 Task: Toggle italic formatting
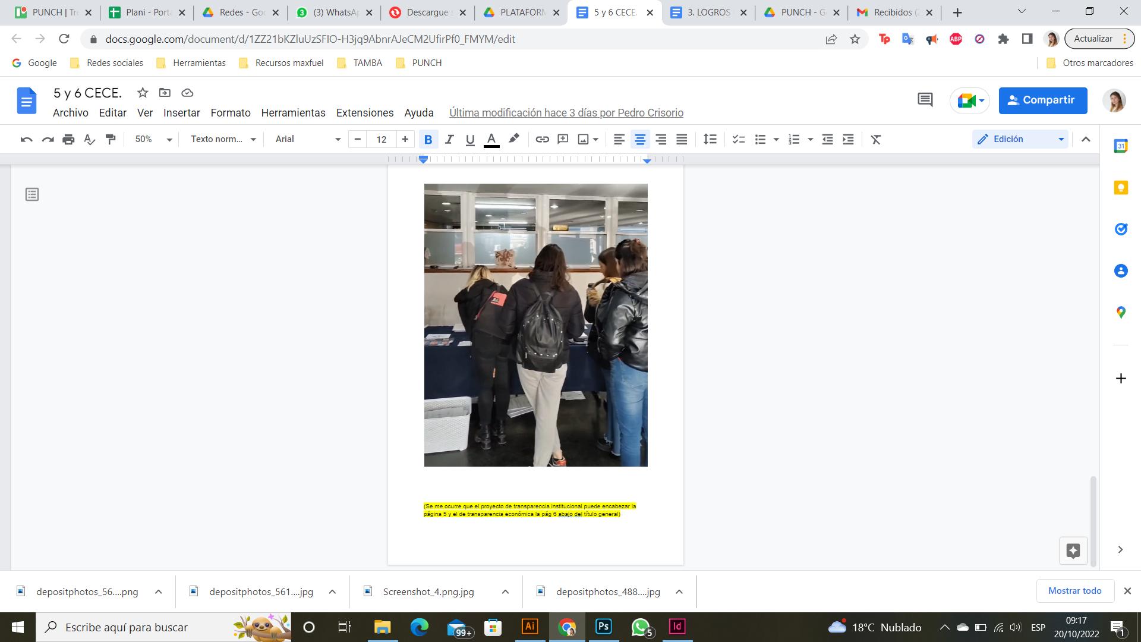pos(449,139)
